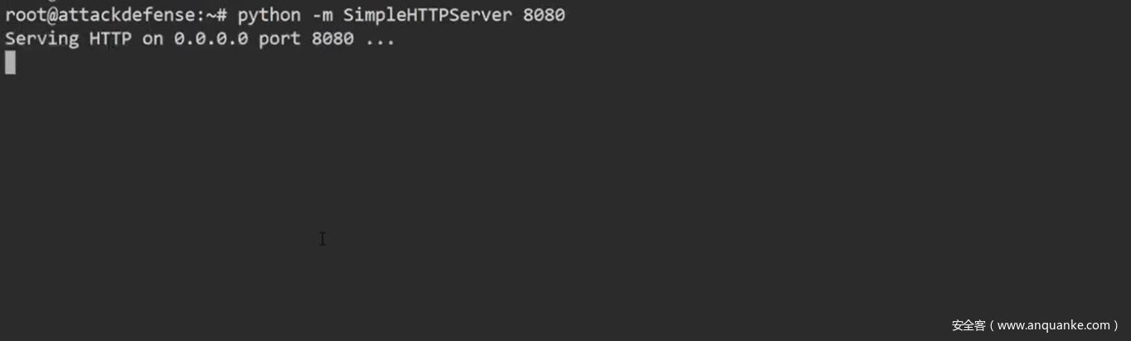Screen dimensions: 1131x341
Task: Click the "@" symbol in the prompt
Action: (x=52, y=15)
